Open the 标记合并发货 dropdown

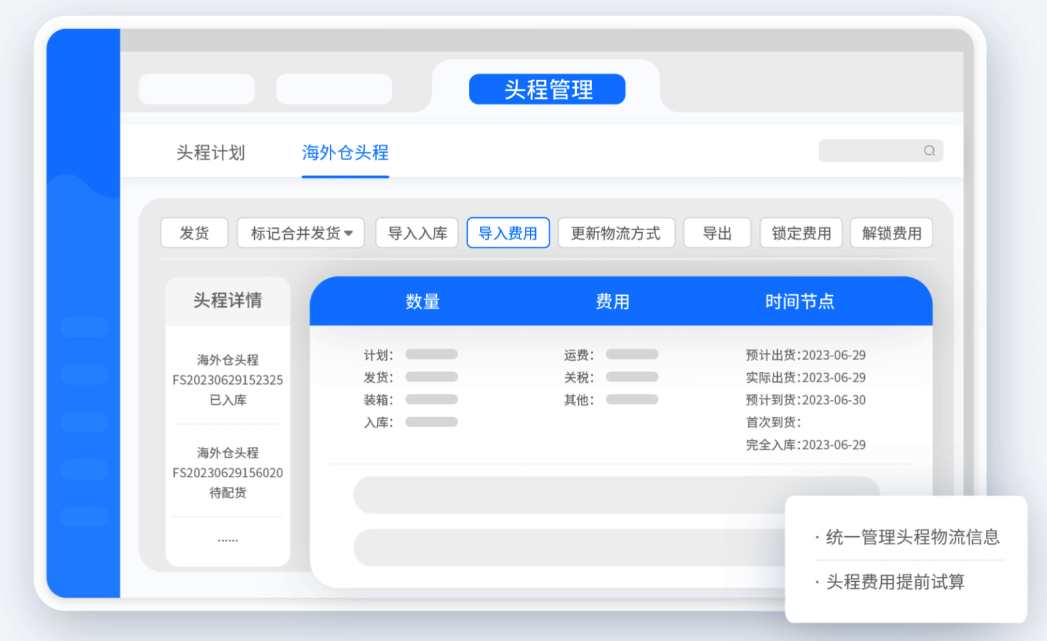click(300, 233)
